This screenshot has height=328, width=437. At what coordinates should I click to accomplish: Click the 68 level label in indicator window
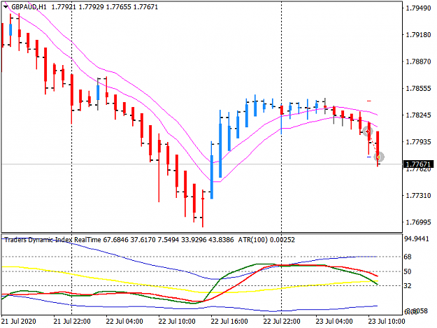coord(408,257)
